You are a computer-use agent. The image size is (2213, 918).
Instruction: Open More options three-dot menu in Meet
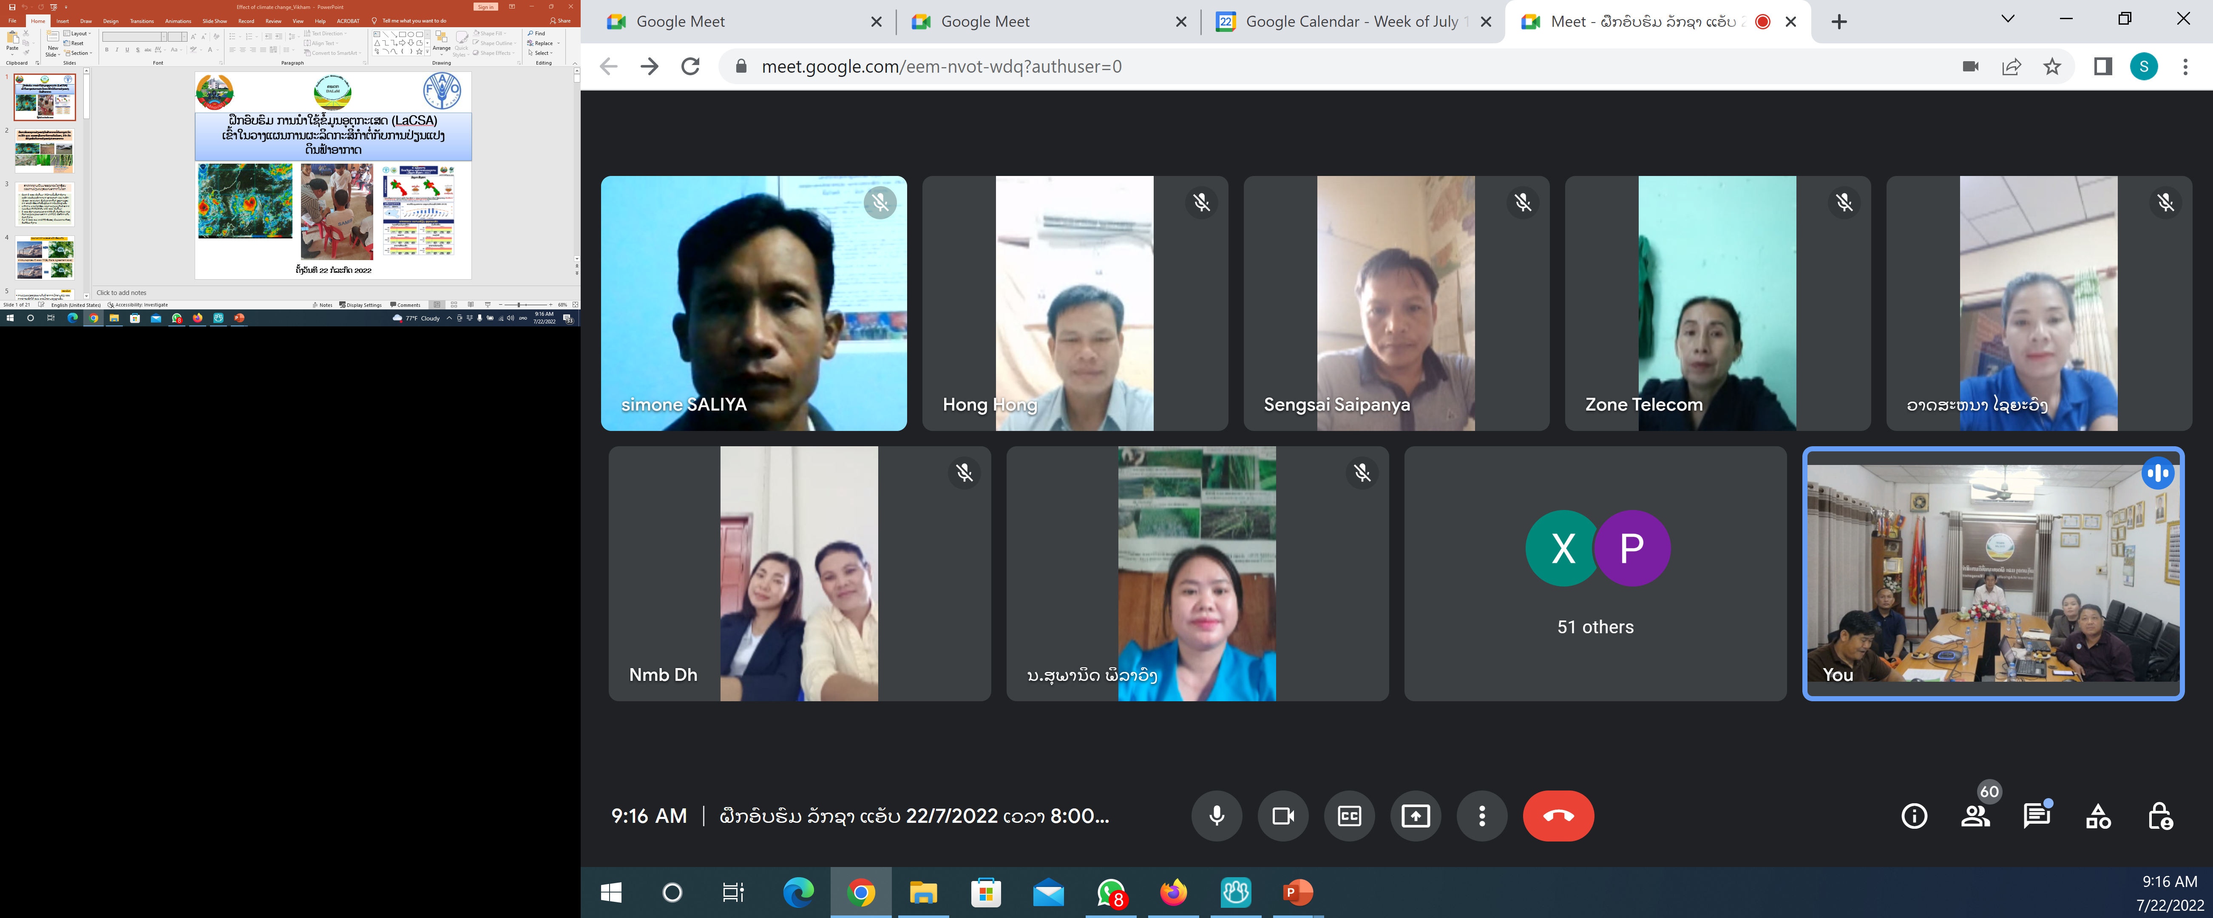coord(1482,816)
